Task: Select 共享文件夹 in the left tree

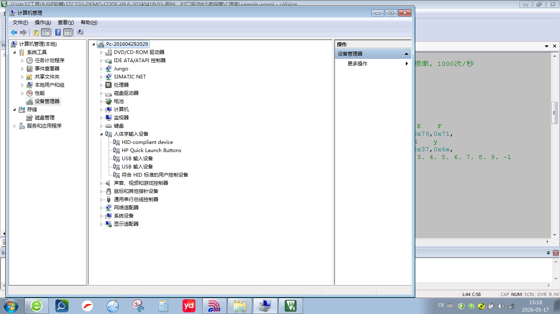Action: click(x=47, y=77)
